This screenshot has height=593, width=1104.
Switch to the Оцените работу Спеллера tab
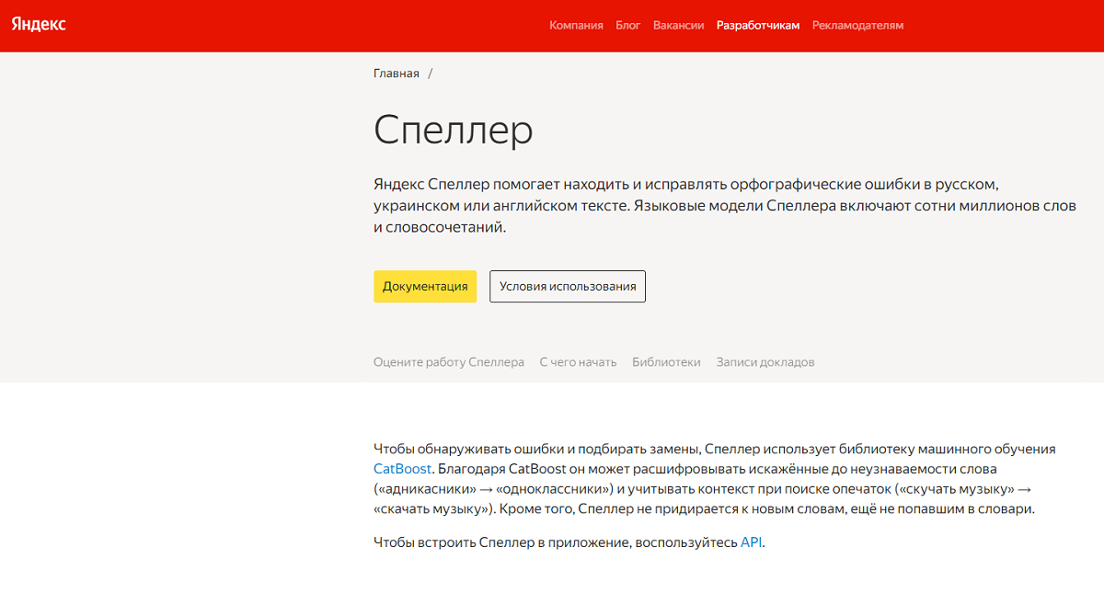449,361
